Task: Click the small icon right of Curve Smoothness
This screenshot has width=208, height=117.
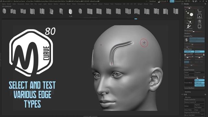Action: point(204,77)
